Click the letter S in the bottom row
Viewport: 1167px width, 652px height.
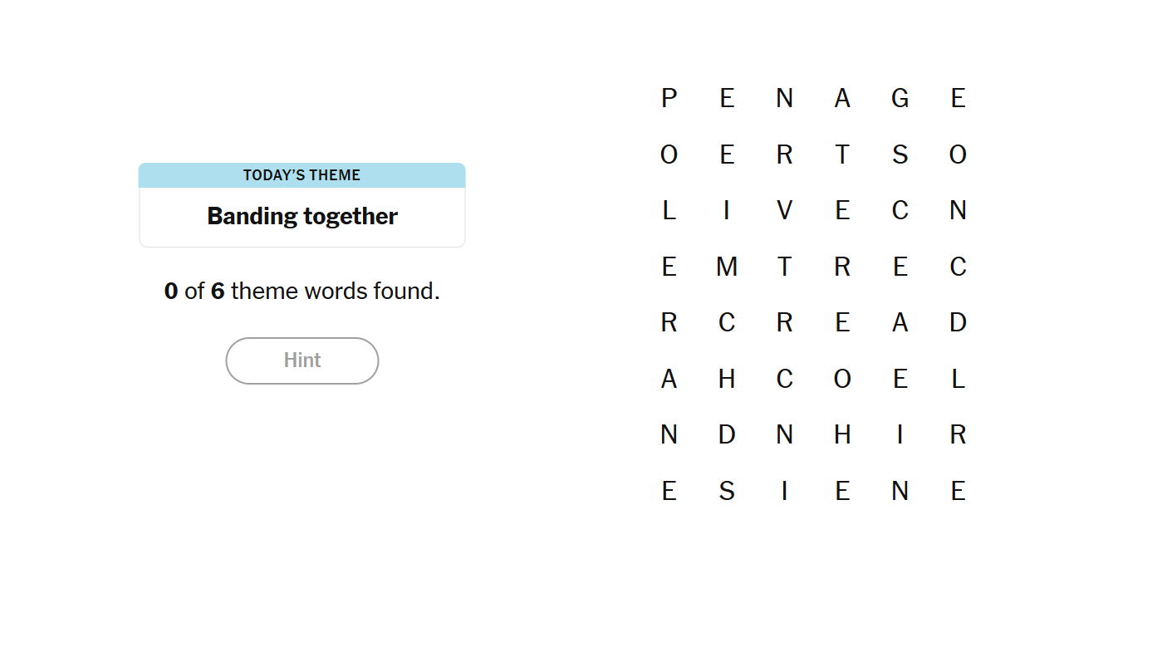tap(727, 491)
